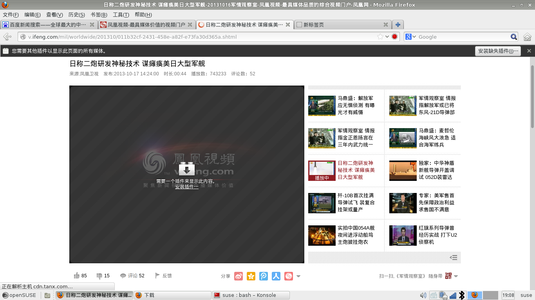Switch to the 百度新闻搜索 tab

pyautogui.click(x=48, y=25)
